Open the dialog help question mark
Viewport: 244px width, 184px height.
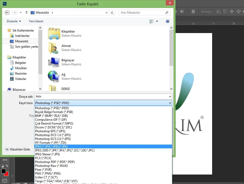pyautogui.click(x=168, y=21)
